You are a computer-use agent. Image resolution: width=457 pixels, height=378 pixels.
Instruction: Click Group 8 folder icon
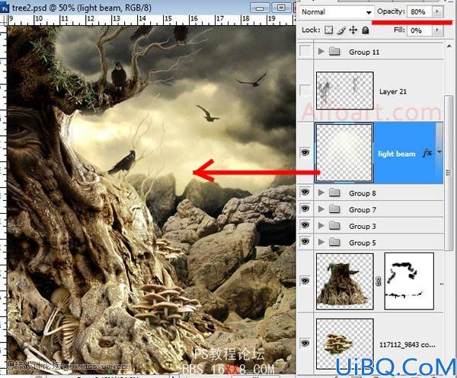(x=334, y=192)
